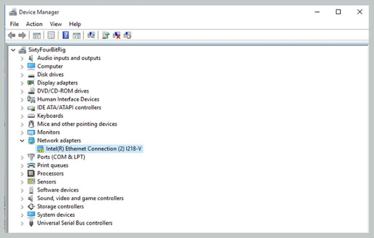Click the Show/Hide Console Tree icon

pyautogui.click(x=36, y=35)
